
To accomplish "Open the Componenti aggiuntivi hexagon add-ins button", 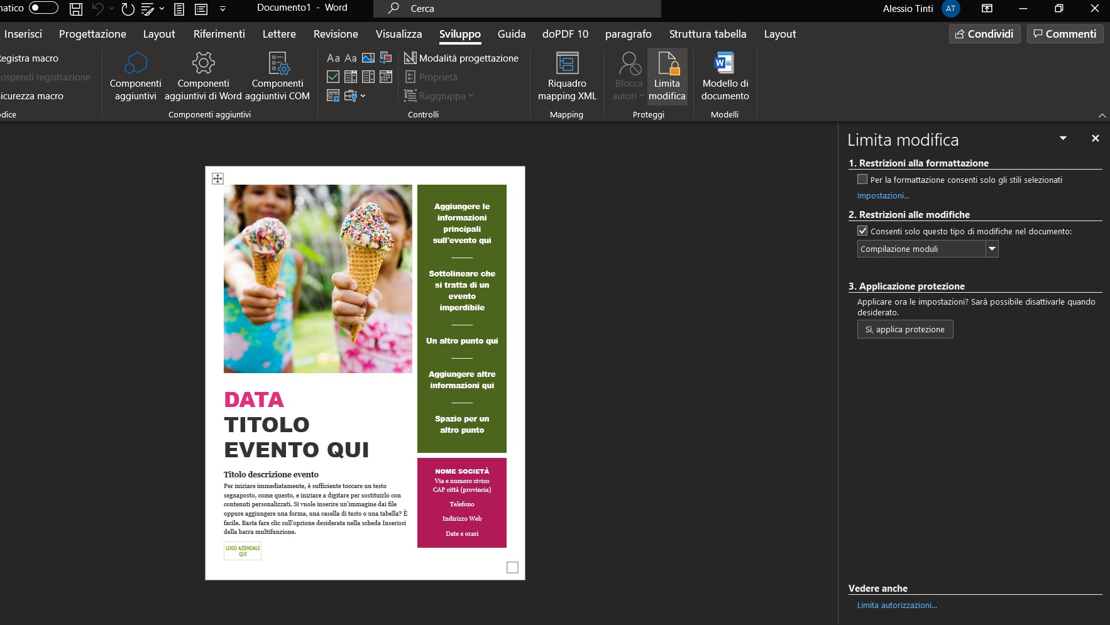I will [x=136, y=77].
